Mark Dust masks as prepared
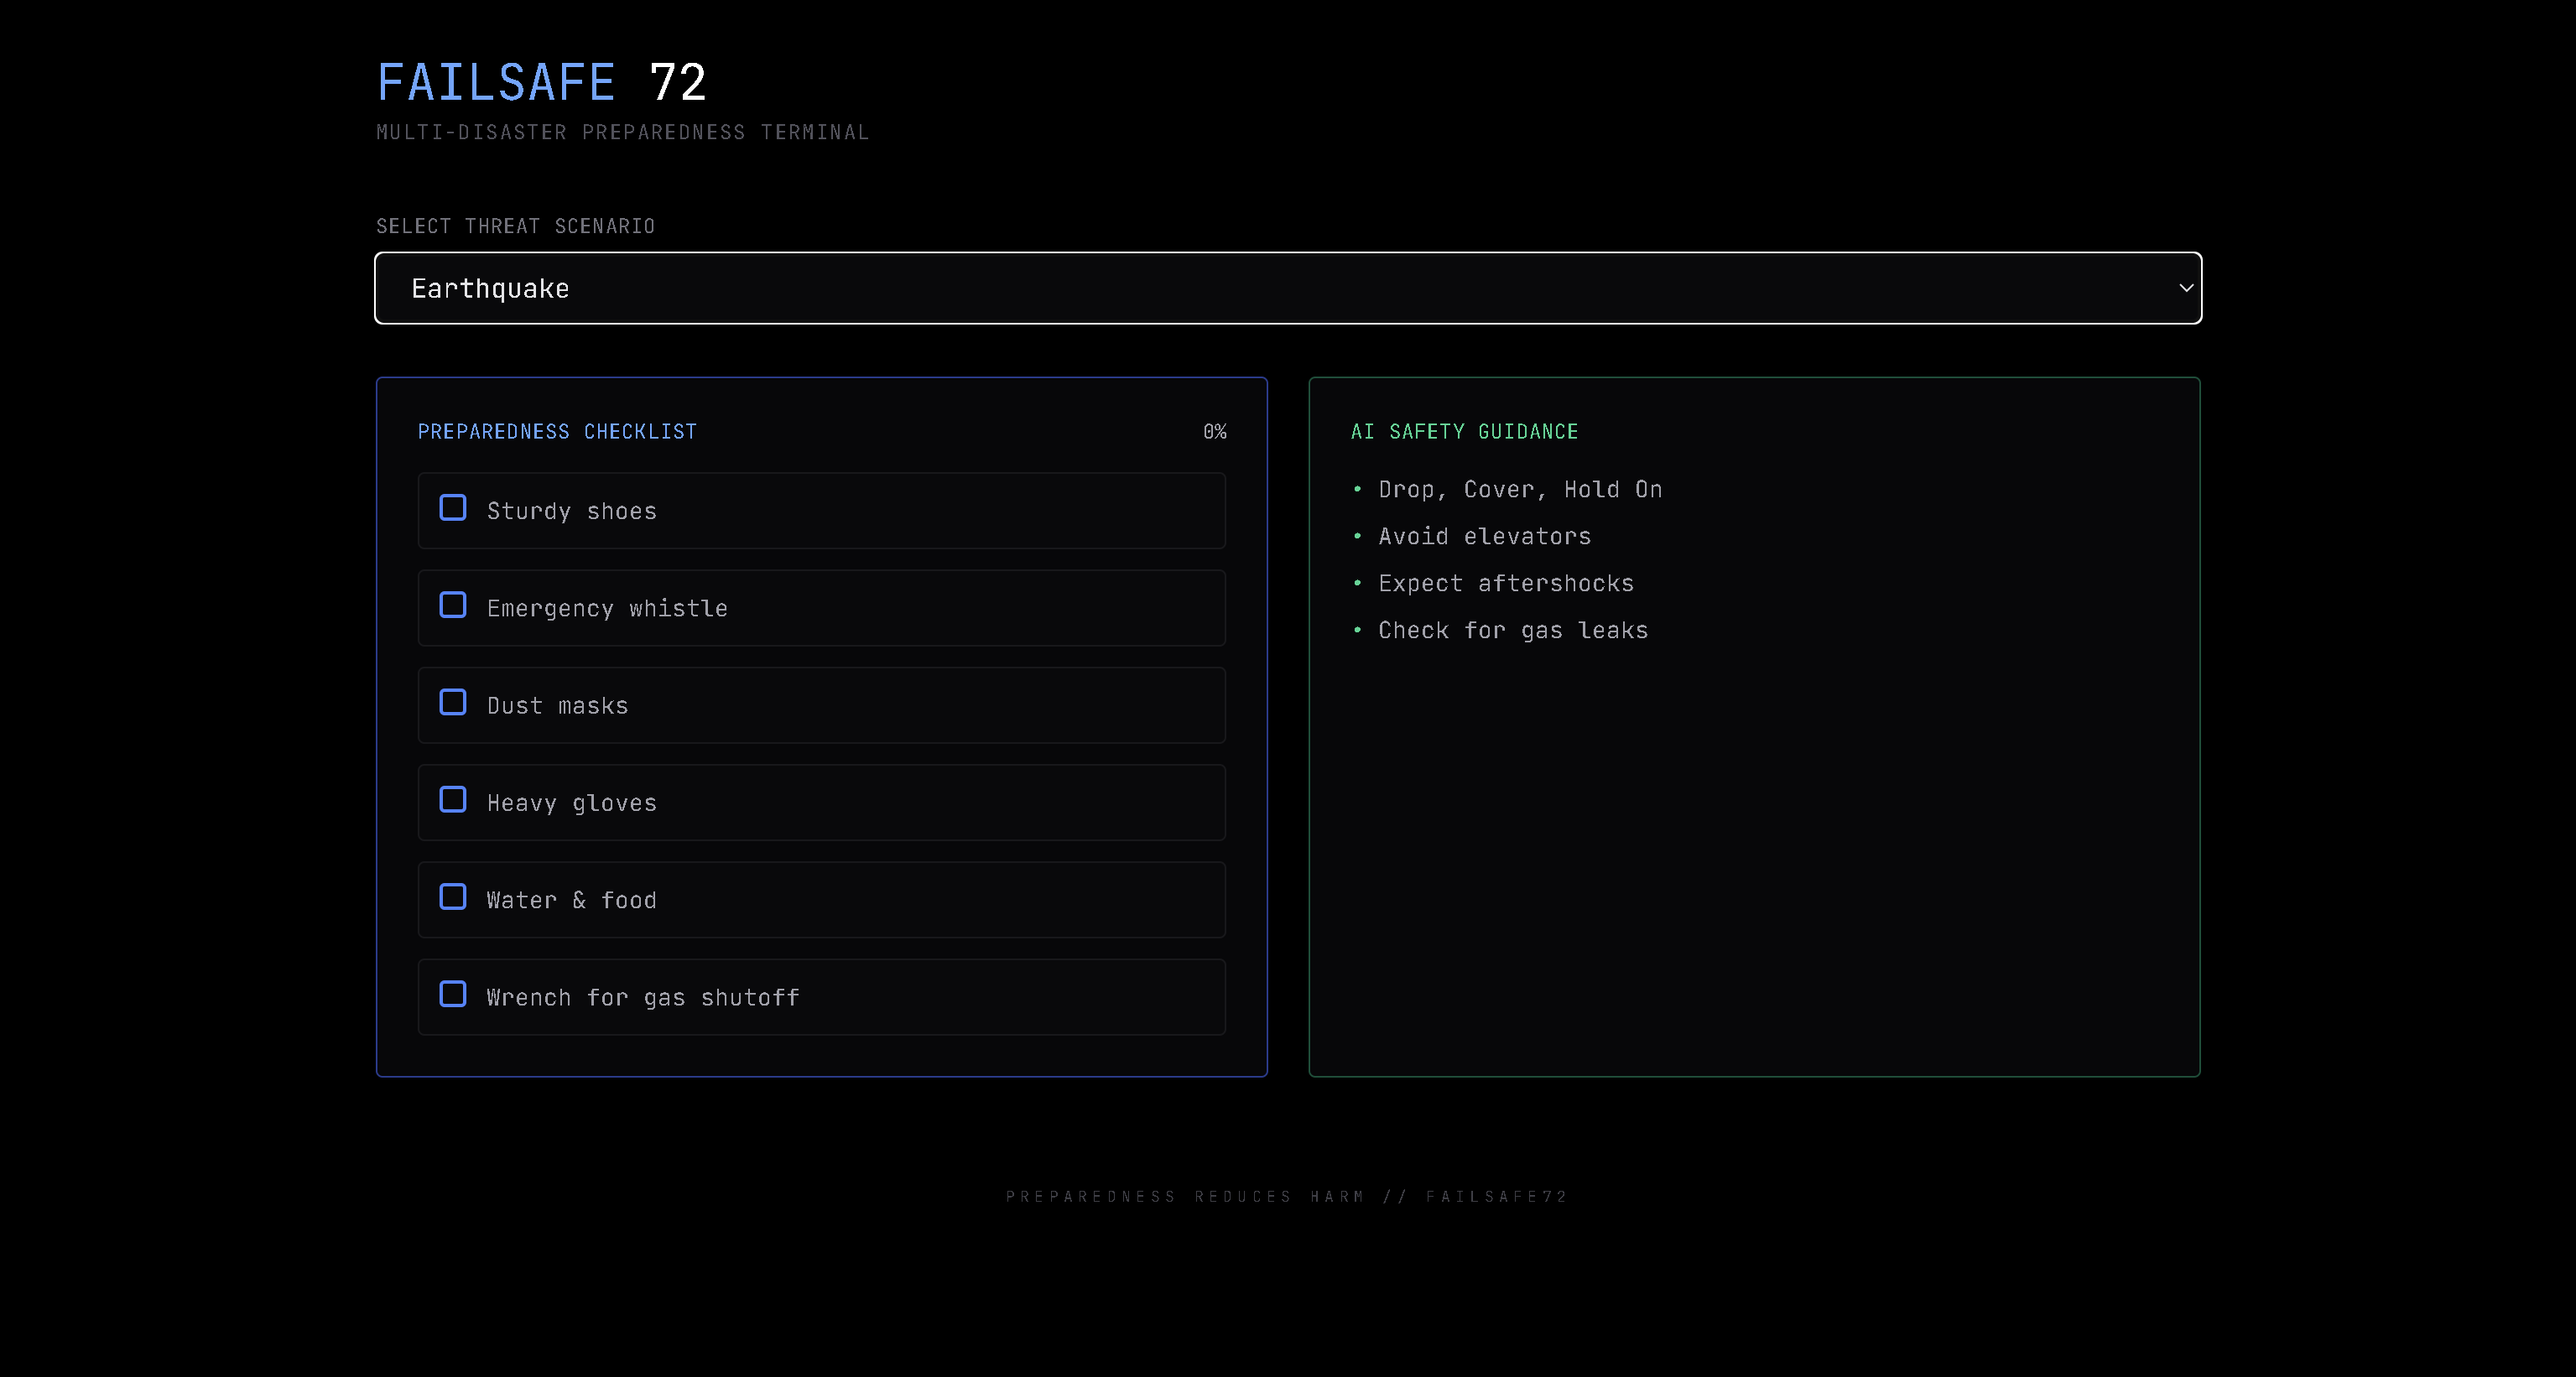The image size is (2576, 1377). [453, 703]
